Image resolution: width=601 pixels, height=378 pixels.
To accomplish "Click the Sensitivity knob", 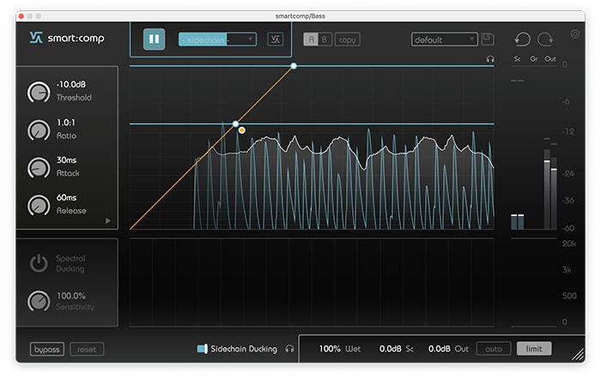I will pyautogui.click(x=39, y=301).
